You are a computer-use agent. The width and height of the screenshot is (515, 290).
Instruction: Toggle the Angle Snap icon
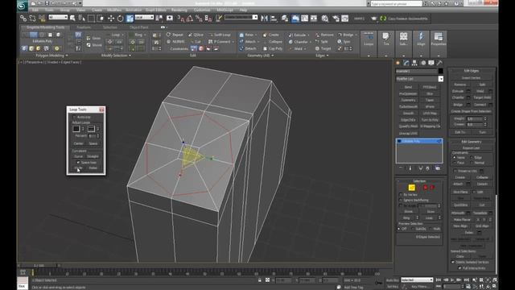pyautogui.click(x=190, y=19)
